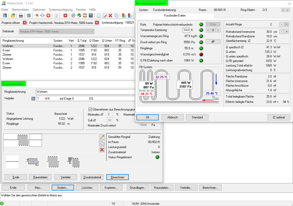Open a project with the folder icon
Screen dimensions: 293x206
click(13, 15)
